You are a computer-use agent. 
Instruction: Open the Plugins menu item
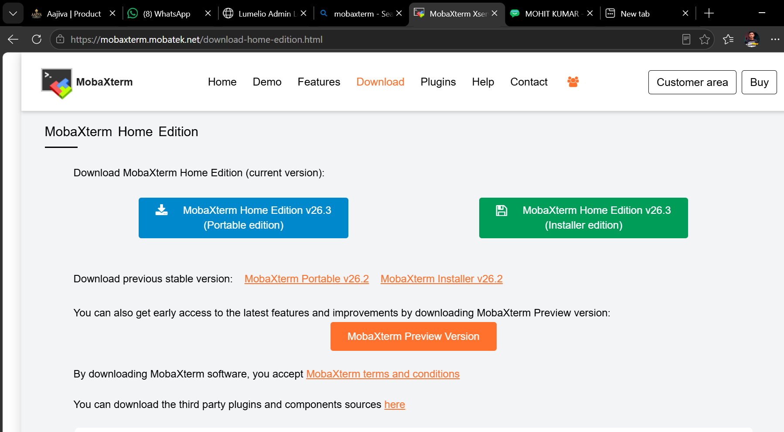pos(438,82)
